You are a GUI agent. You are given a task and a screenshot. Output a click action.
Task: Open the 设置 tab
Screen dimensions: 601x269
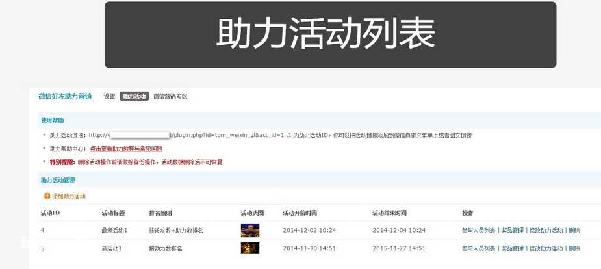(109, 96)
